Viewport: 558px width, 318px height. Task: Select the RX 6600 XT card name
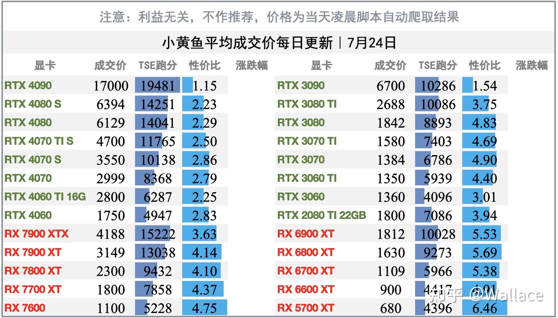[306, 290]
